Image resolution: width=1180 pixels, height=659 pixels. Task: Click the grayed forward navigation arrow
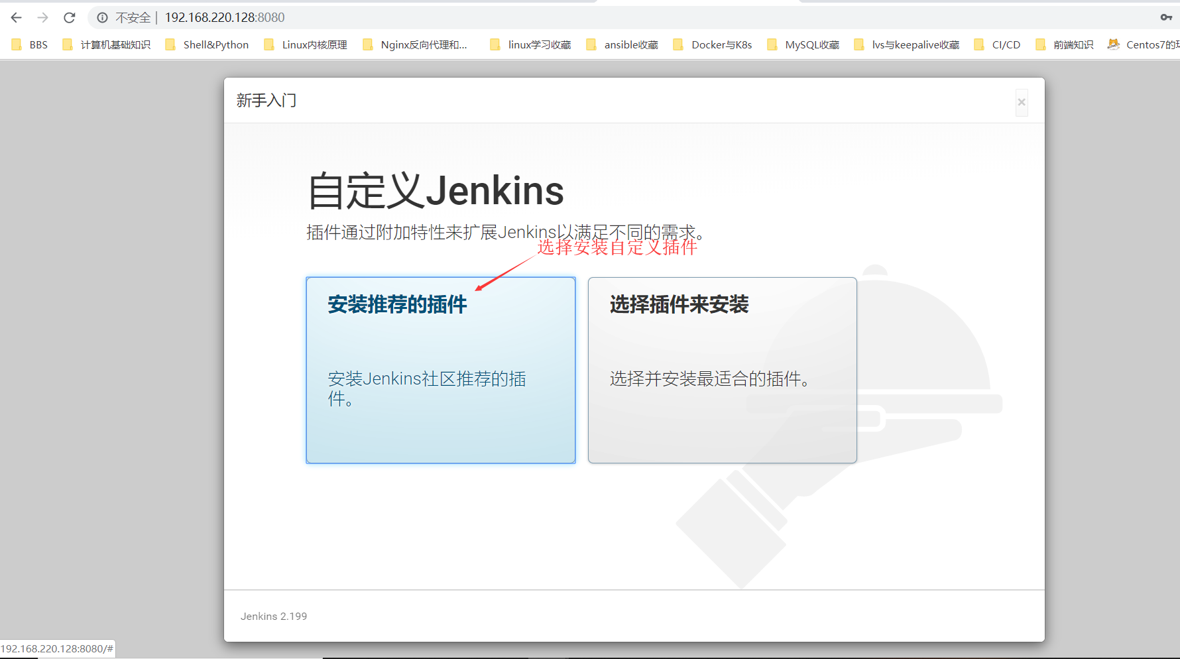(x=42, y=17)
